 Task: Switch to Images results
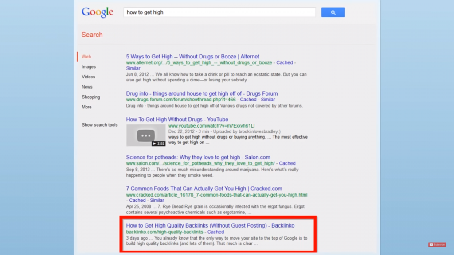pyautogui.click(x=89, y=67)
